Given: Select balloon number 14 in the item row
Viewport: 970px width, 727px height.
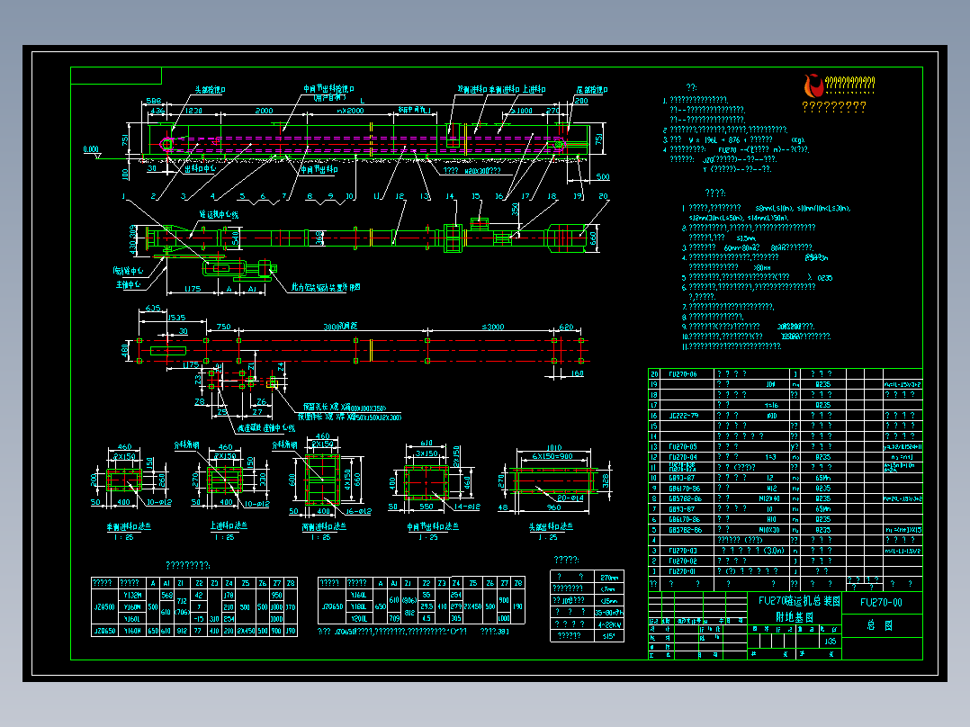Looking at the screenshot, I should click(x=450, y=196).
